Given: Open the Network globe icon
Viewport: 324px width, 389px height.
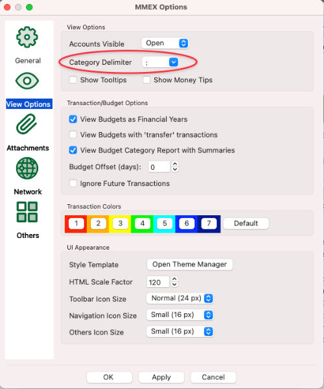Looking at the screenshot, I should pos(27,168).
